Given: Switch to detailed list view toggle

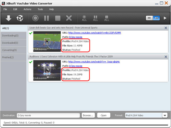Looking at the screenshot, I should tap(156, 18).
